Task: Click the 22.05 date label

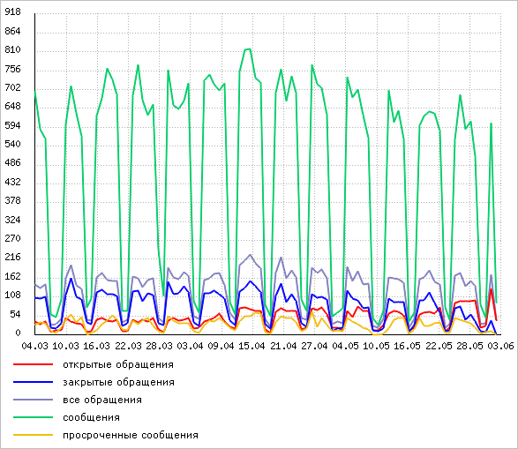Action: coord(439,346)
